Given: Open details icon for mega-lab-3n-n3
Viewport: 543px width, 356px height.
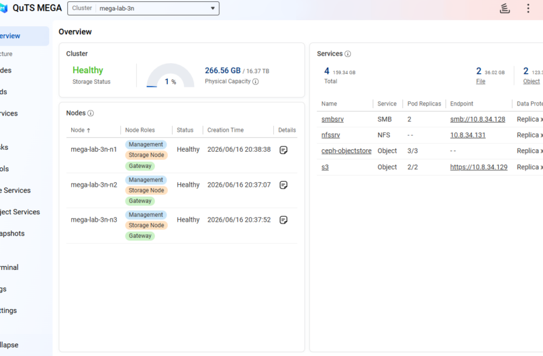Looking at the screenshot, I should click(x=283, y=220).
